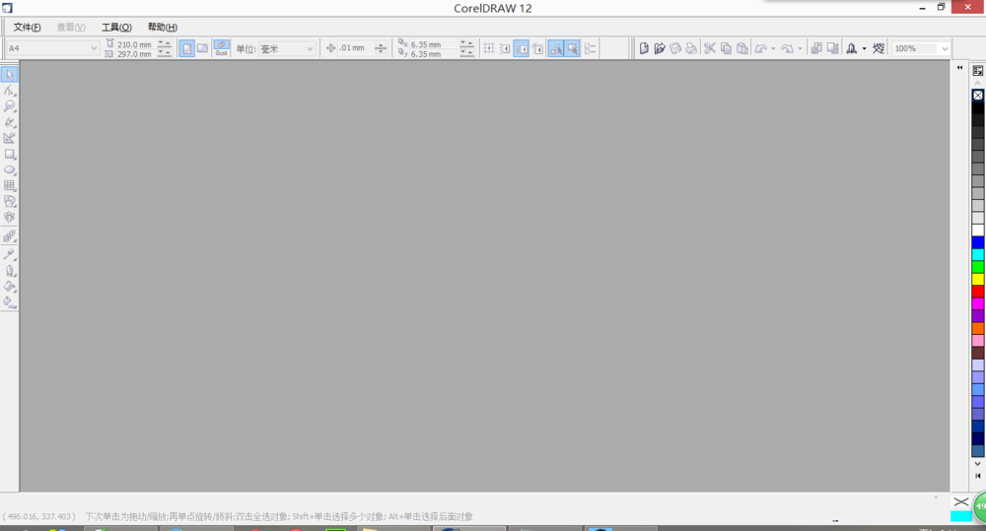Screen dimensions: 986x531
Task: Click the duplicate distance x 6.35 mm field
Action: pyautogui.click(x=434, y=44)
